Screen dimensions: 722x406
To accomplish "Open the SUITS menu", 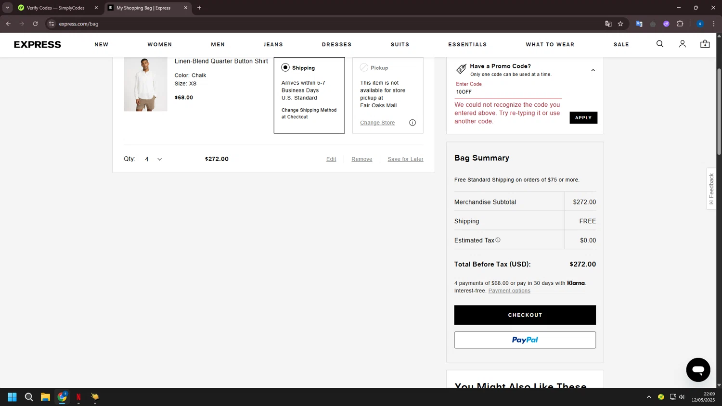I will click(x=400, y=44).
